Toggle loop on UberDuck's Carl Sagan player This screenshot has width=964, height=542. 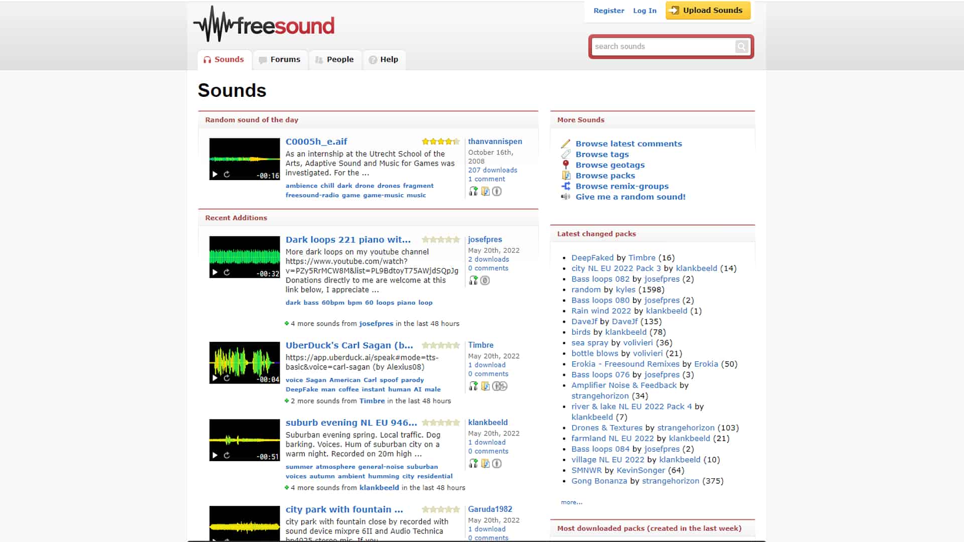pyautogui.click(x=227, y=378)
